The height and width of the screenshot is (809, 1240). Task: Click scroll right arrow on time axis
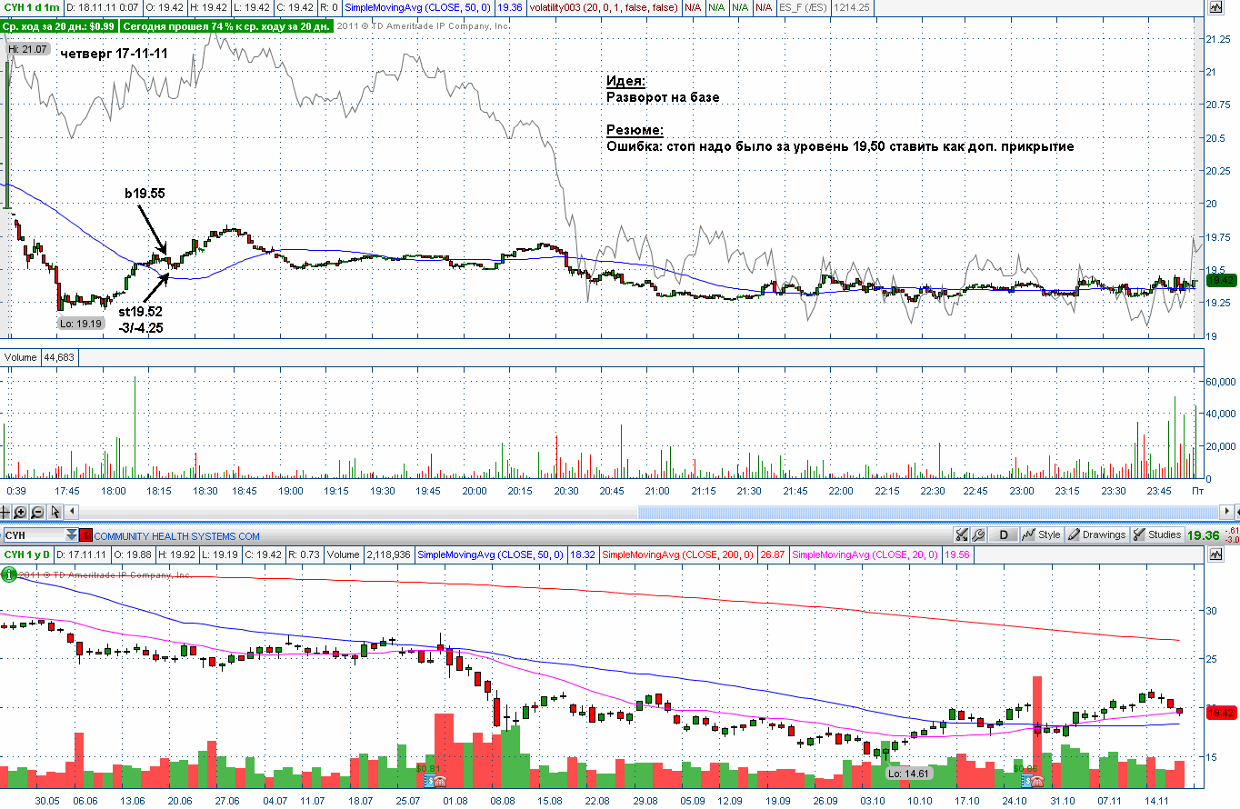1228,512
